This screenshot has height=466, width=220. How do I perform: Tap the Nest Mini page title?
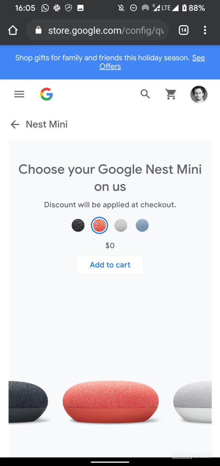(x=46, y=124)
